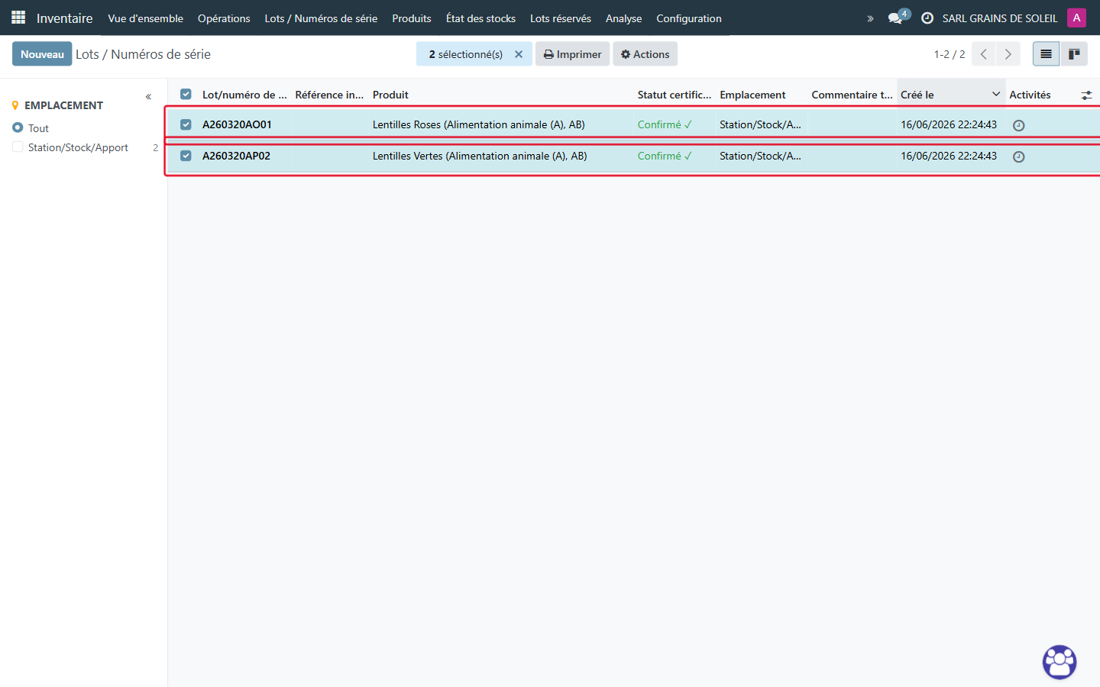Open Lots / Numéros de série menu
The height and width of the screenshot is (687, 1100).
[x=321, y=18]
